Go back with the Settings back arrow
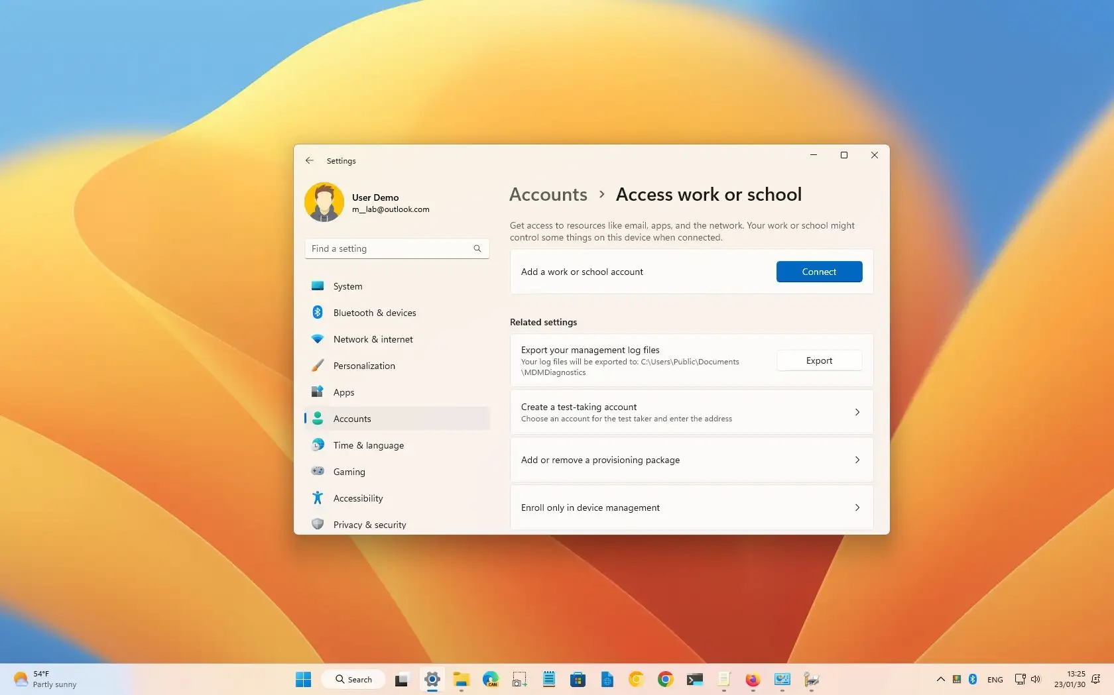Screen dimensions: 1114x695 coord(310,160)
